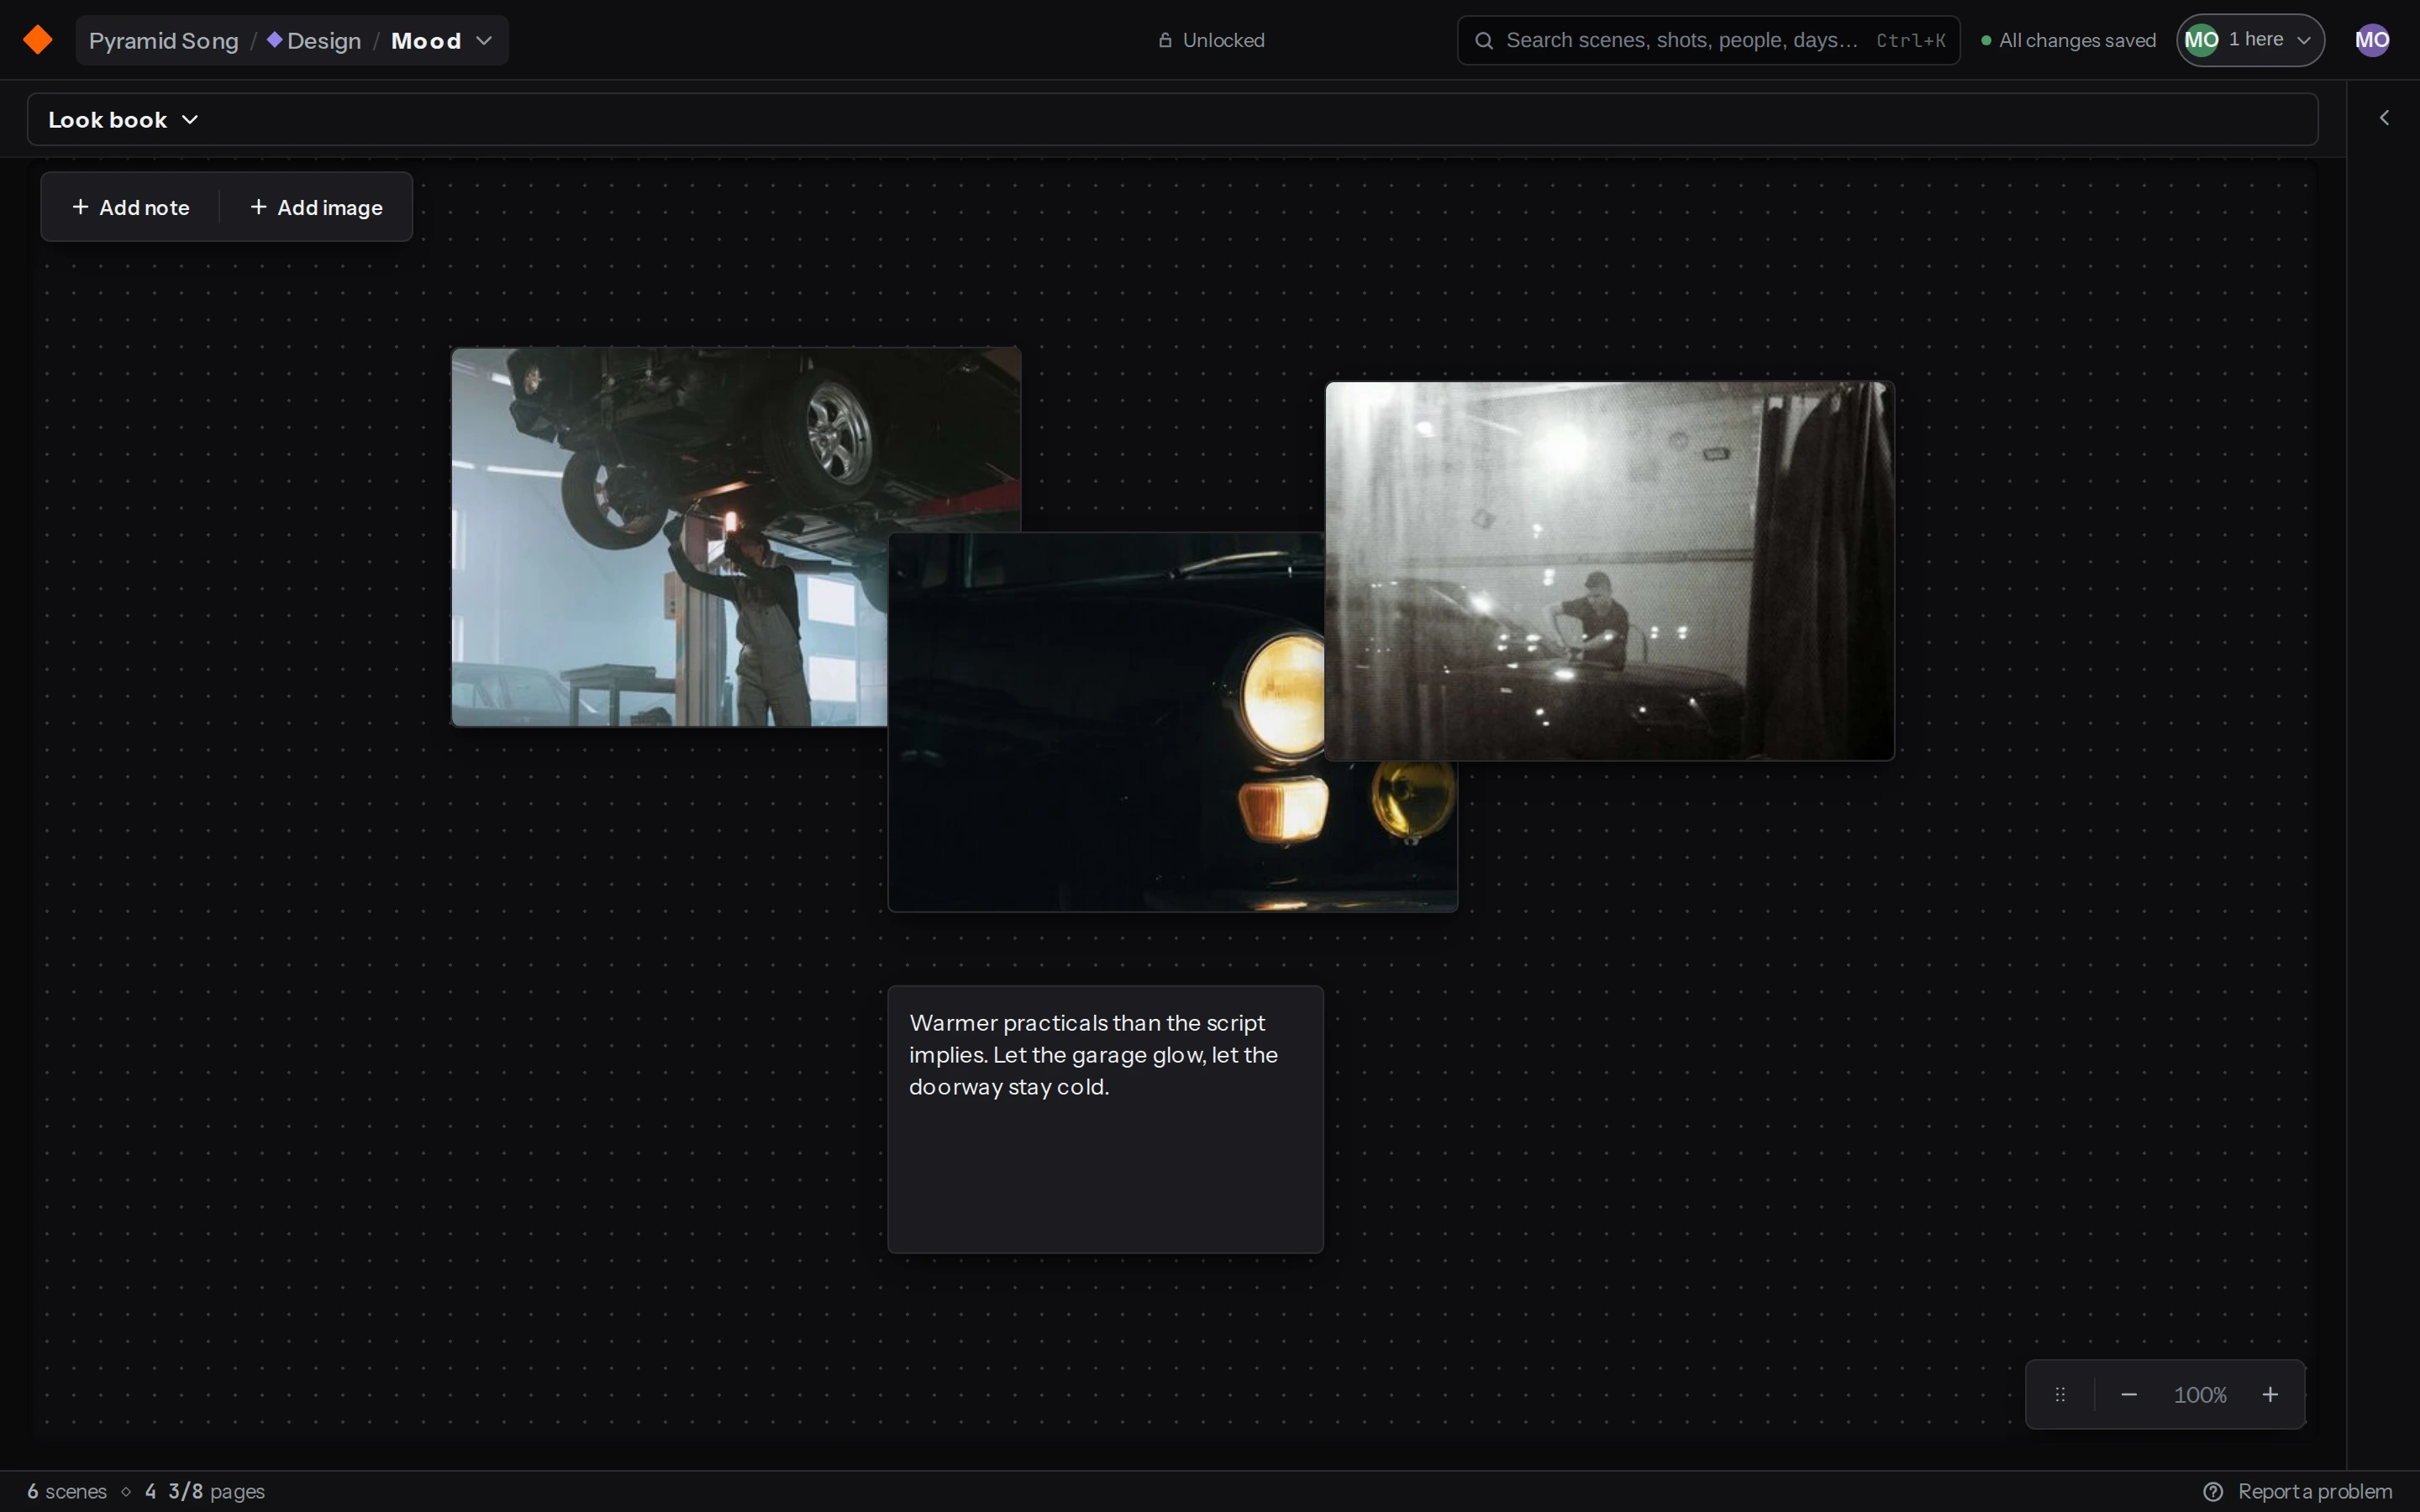Go to the Design breadcrumb section
This screenshot has width=2420, height=1512.
314,41
